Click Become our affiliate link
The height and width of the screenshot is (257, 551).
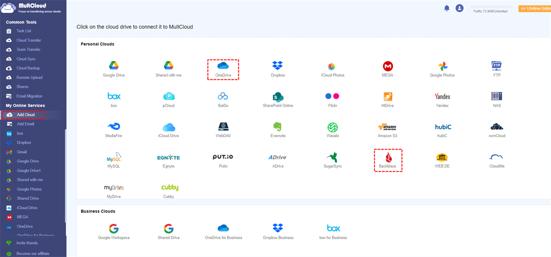[33, 253]
